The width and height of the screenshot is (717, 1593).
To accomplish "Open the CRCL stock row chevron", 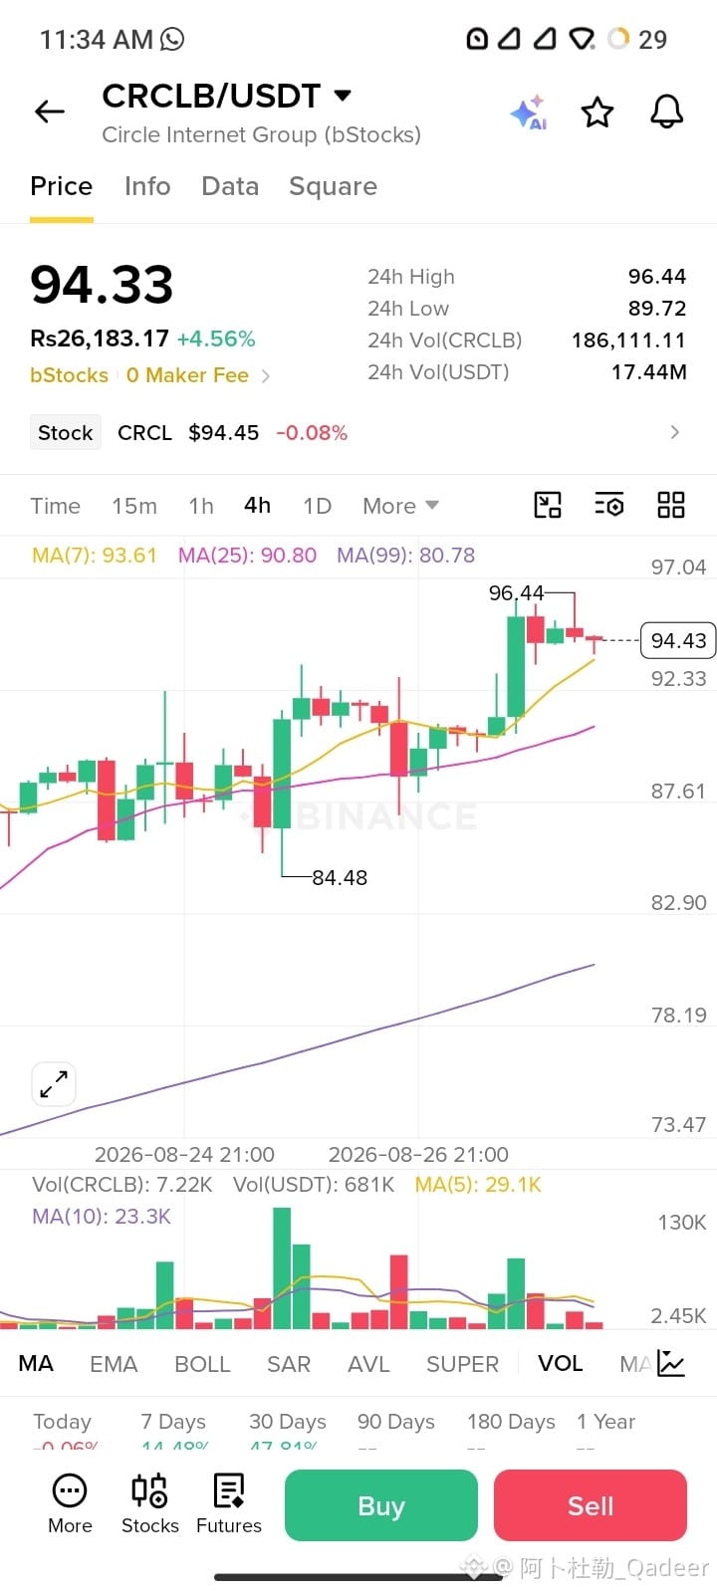I will click(675, 432).
